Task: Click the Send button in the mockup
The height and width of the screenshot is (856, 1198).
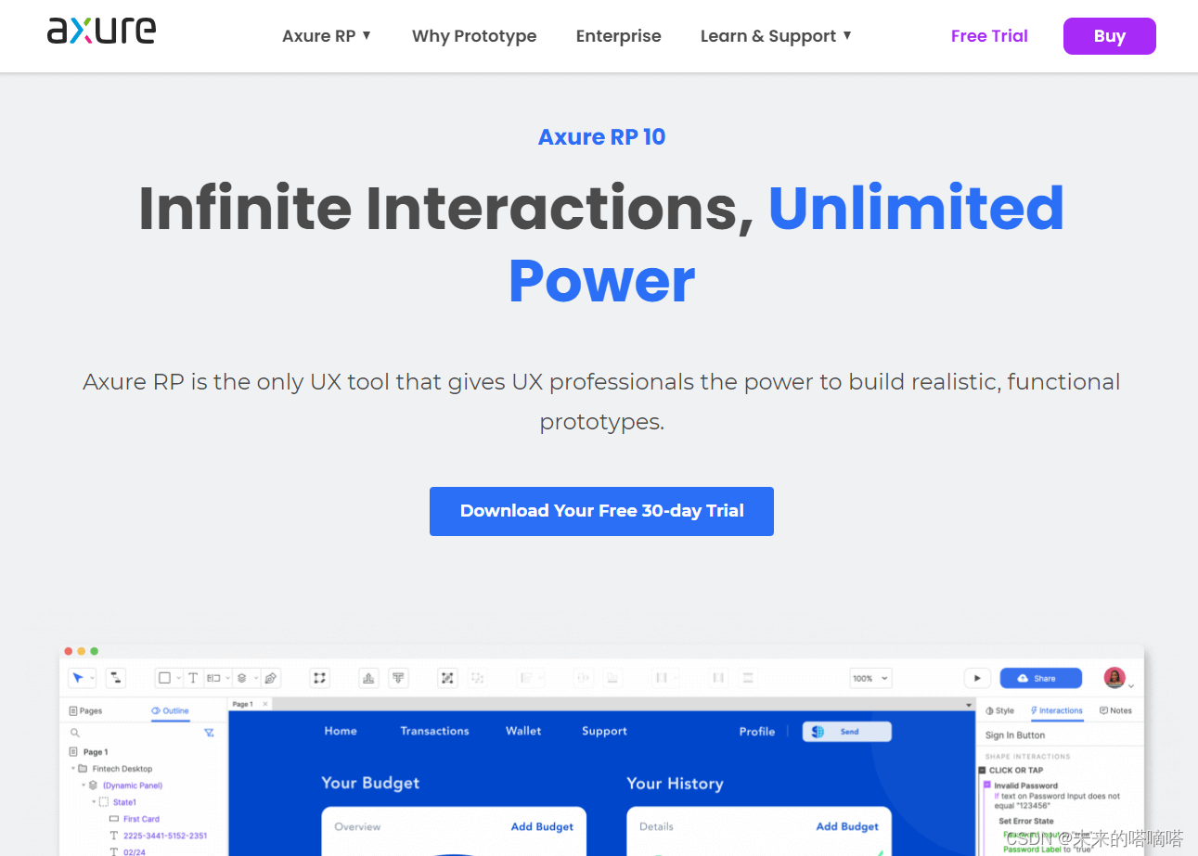Action: point(847,732)
